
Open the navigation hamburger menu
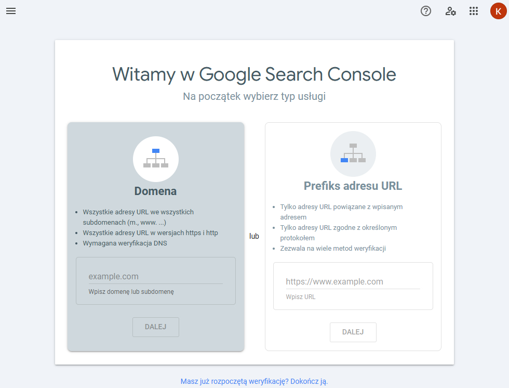pos(11,11)
